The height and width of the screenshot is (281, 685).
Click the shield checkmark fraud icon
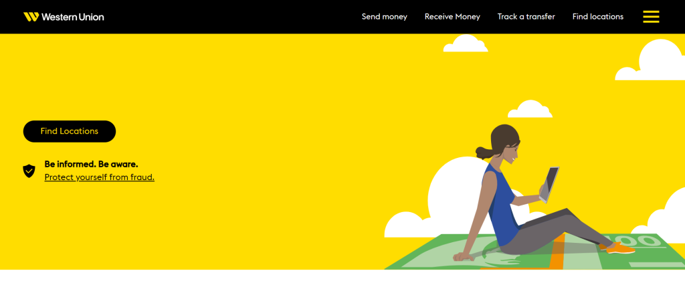click(29, 171)
